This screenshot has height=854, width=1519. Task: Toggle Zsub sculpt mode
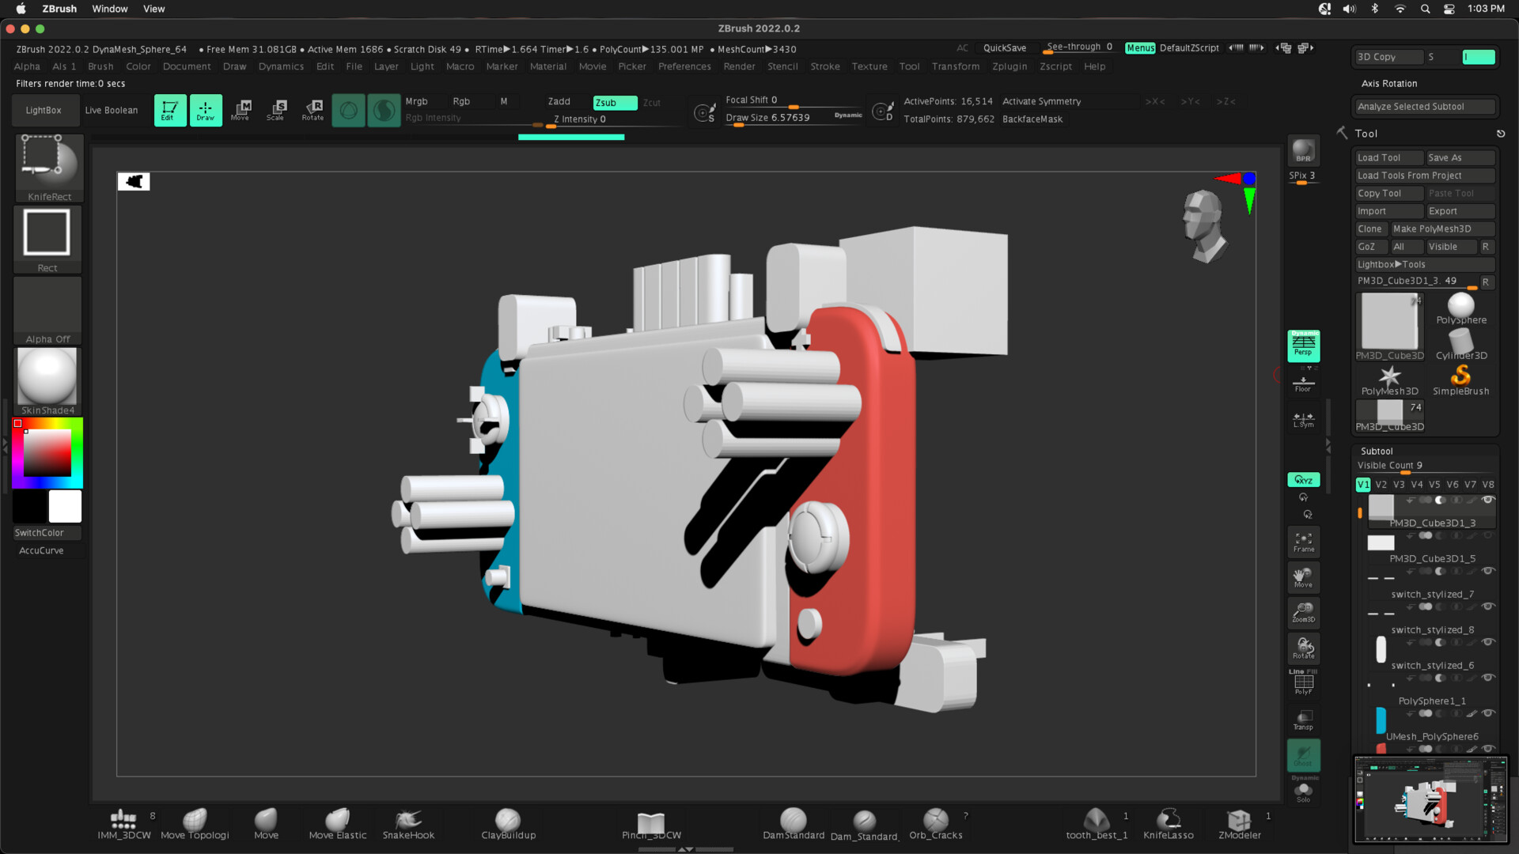coord(615,103)
